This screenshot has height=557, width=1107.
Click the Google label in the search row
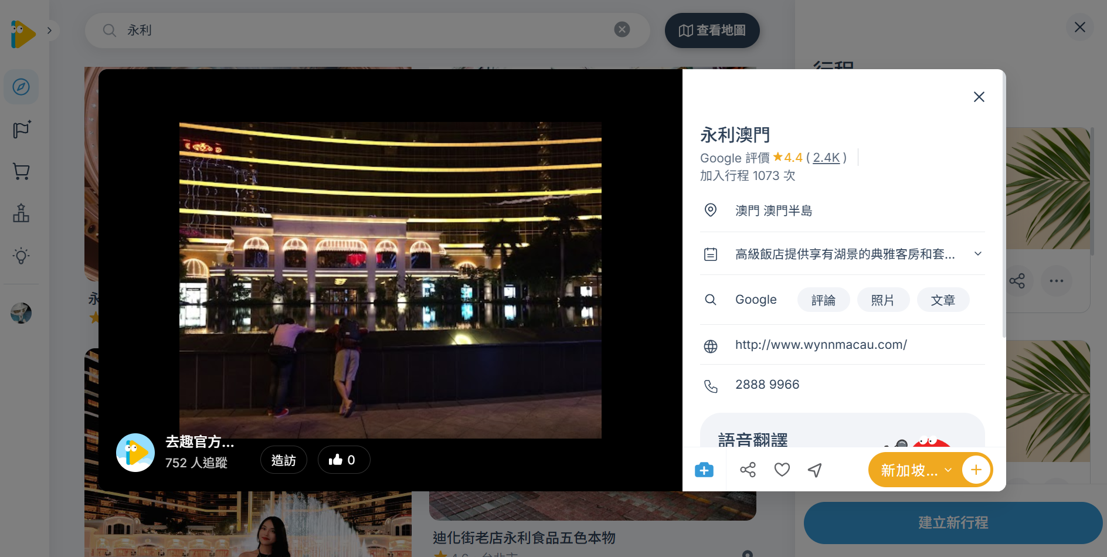coord(756,300)
